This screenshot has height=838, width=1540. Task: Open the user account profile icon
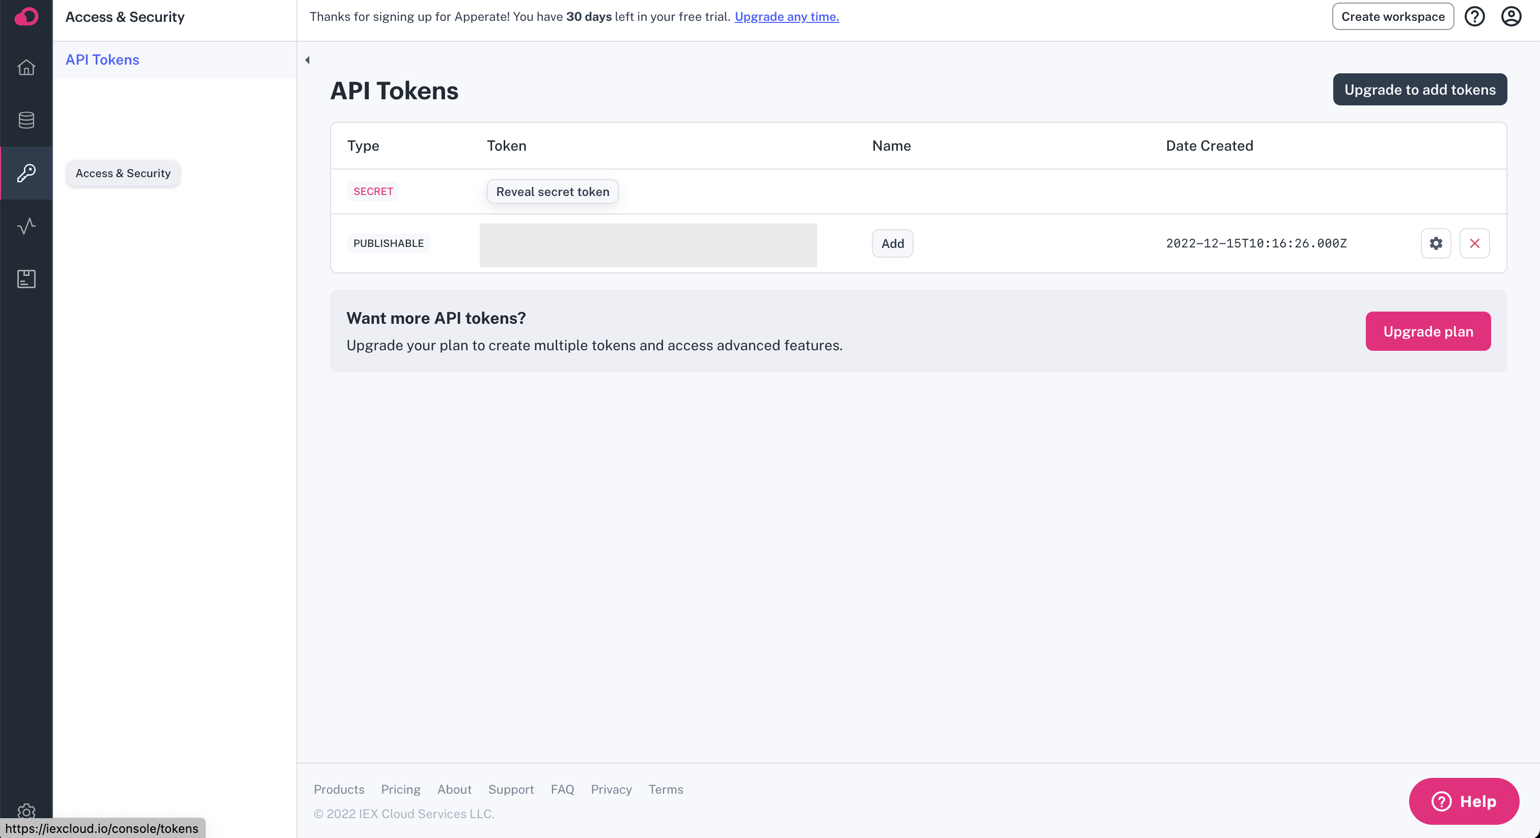coord(1510,17)
